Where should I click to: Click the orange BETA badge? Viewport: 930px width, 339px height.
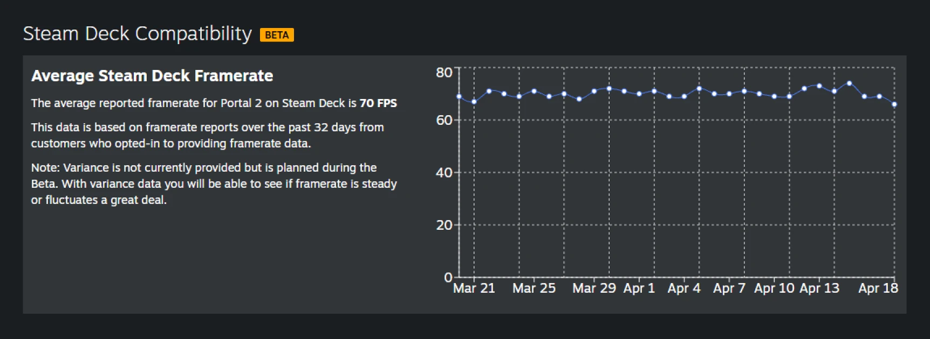tap(277, 35)
